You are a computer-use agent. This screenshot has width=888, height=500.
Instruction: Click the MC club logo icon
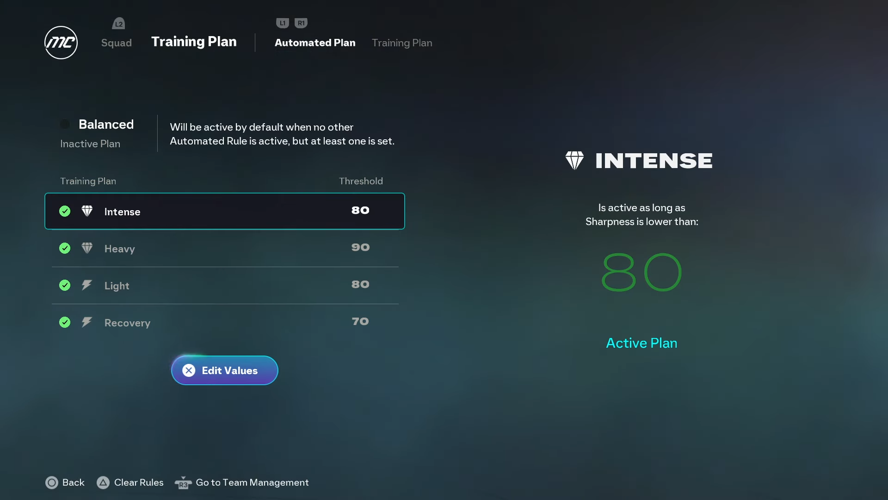(61, 43)
